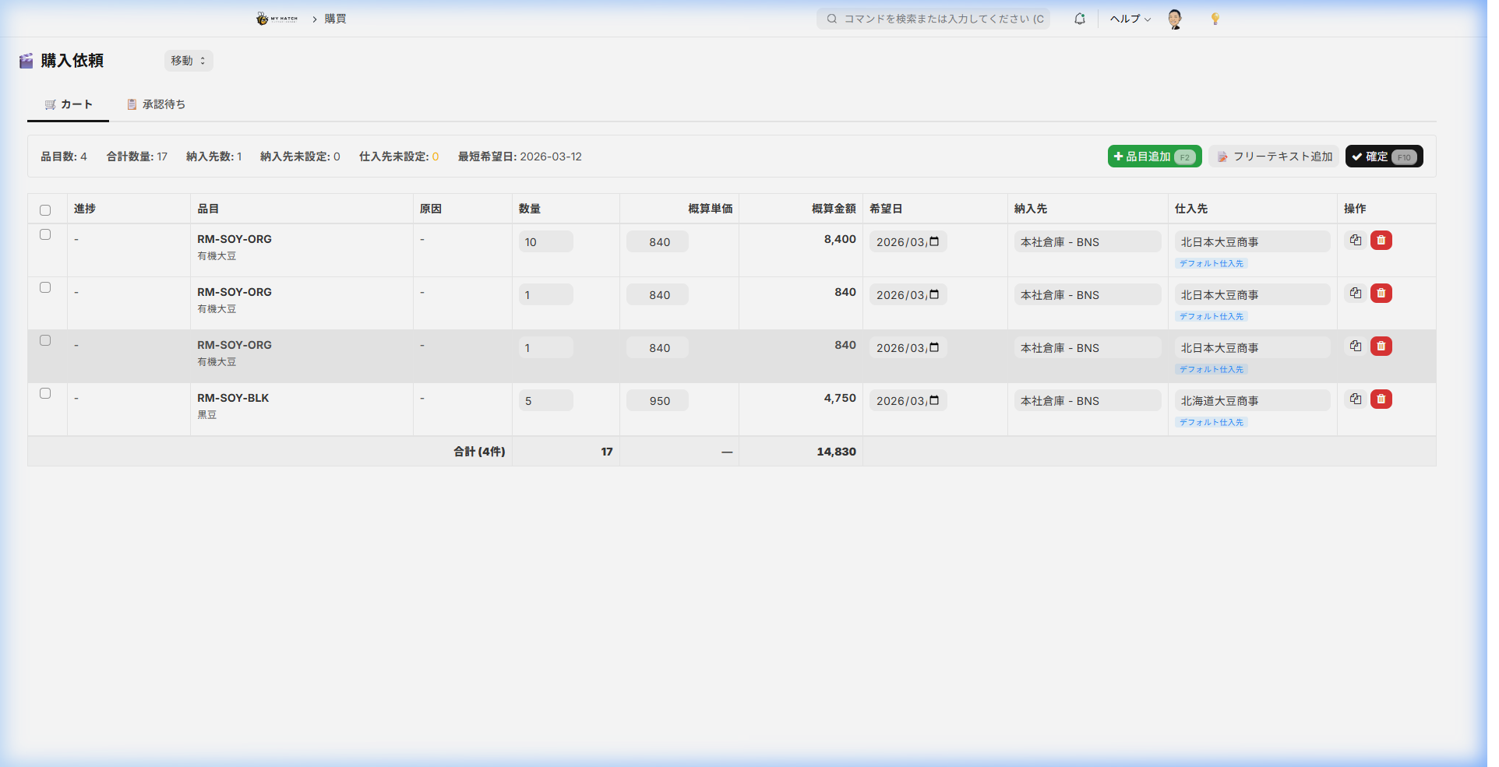1499x767 pixels.
Task: Select the first RM-SOY-ORG row checkbox
Action: click(x=45, y=235)
